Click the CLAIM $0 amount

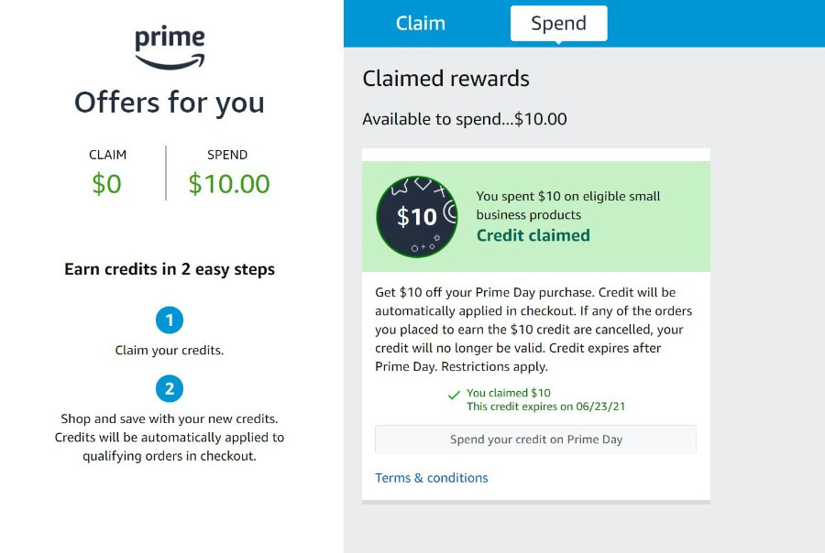107,184
